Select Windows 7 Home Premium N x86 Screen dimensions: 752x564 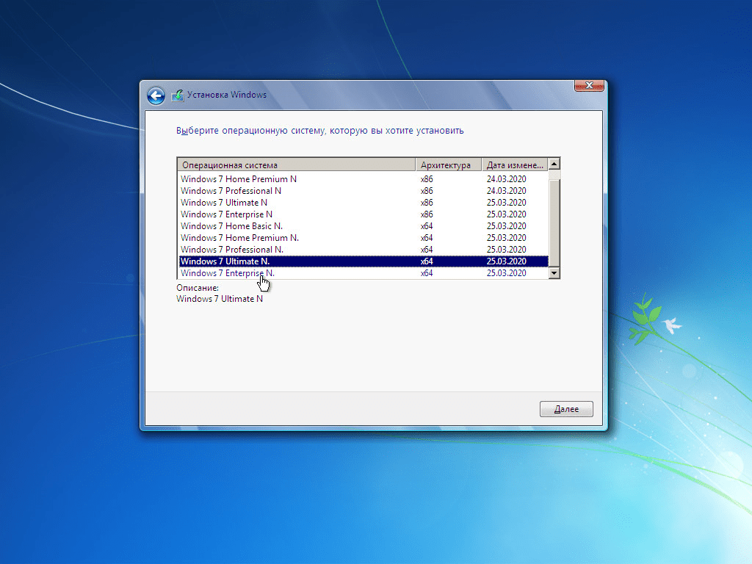pos(363,179)
